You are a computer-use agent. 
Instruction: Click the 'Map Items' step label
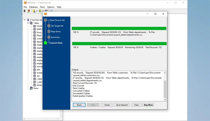56,31
